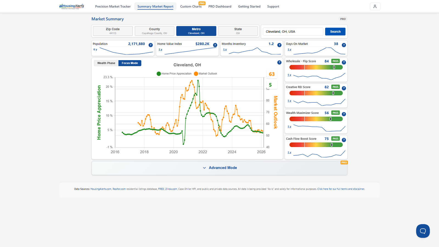439x247 pixels.
Task: Click the Support nav item
Action: [273, 7]
